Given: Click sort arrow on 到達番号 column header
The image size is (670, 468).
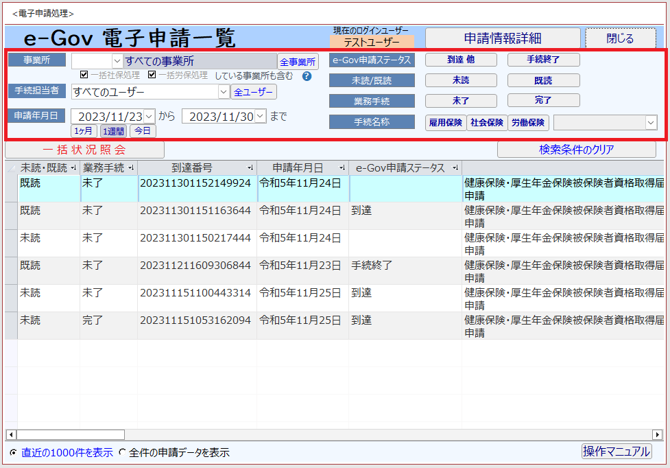Looking at the screenshot, I should tap(250, 168).
